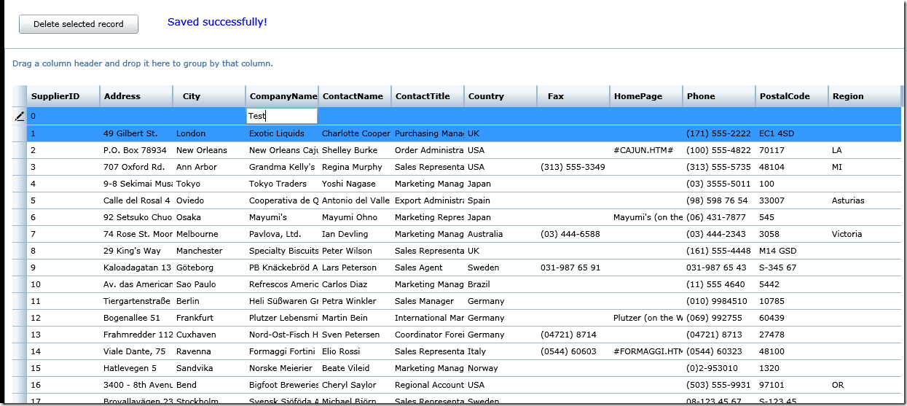The width and height of the screenshot is (907, 406).
Task: Click the Antonio del Valle contact cell
Action: [355, 200]
